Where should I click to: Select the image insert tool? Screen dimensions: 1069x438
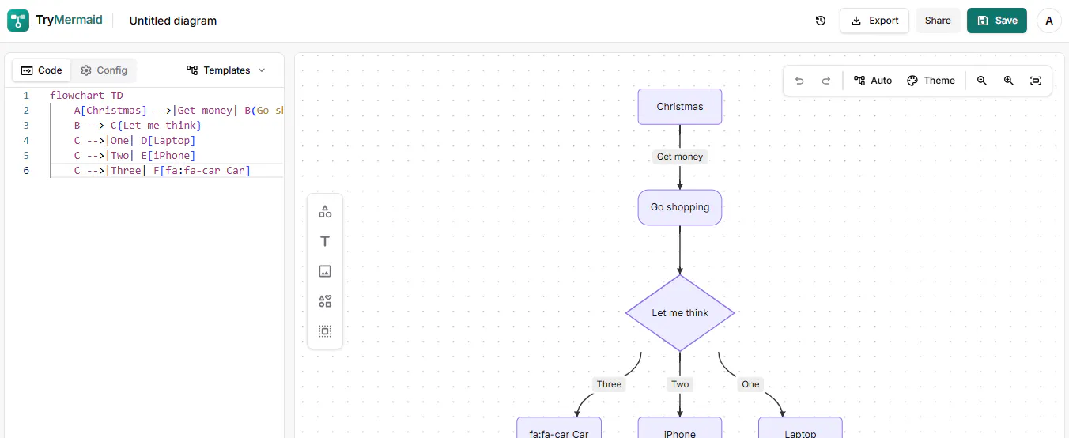(x=325, y=271)
